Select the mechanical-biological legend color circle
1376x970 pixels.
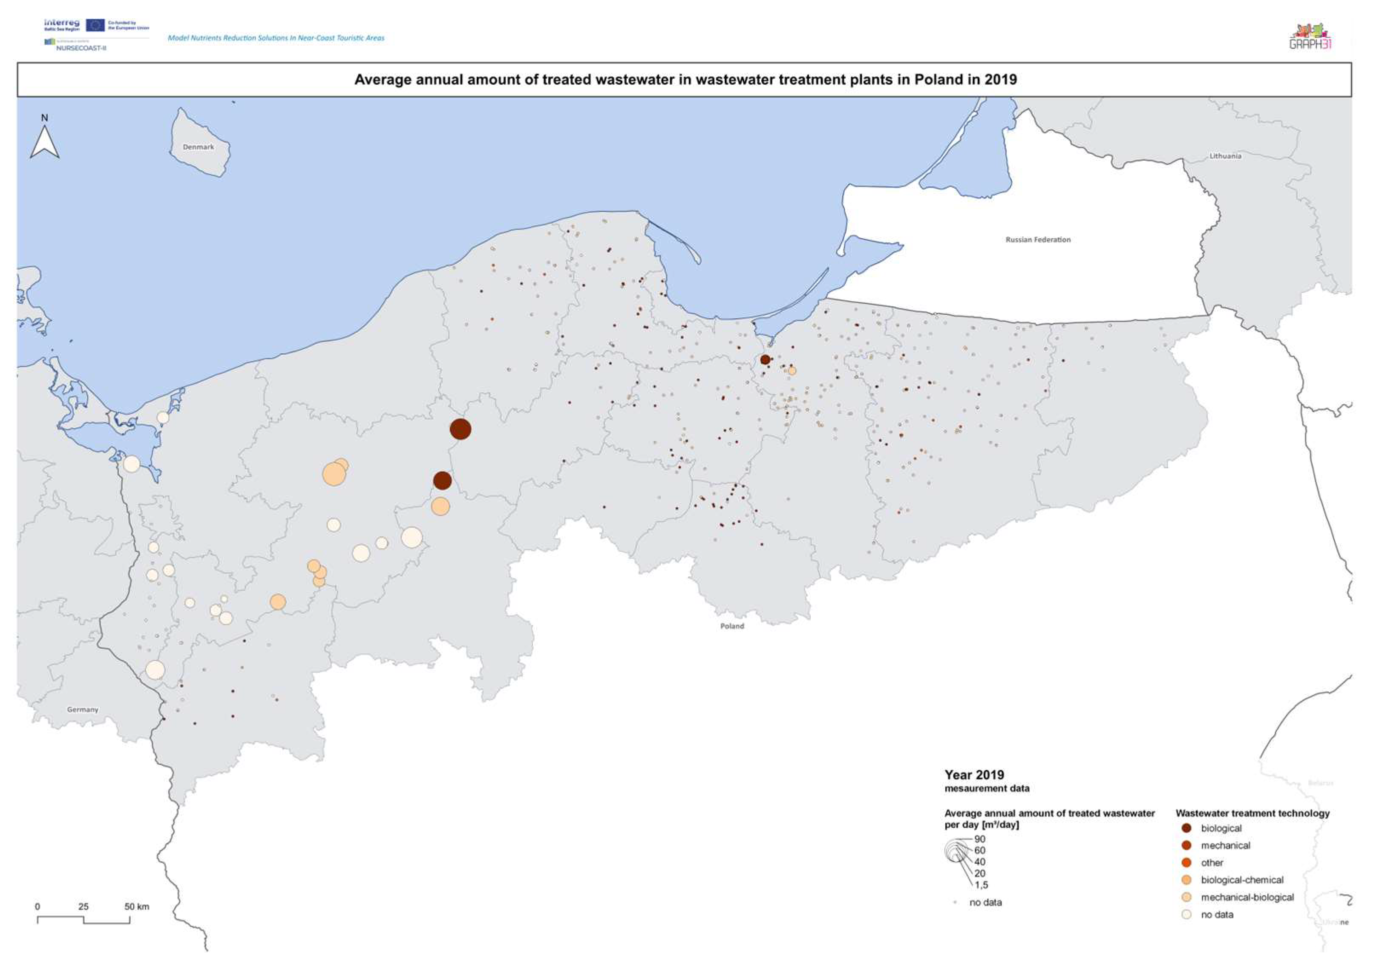pyautogui.click(x=1186, y=898)
